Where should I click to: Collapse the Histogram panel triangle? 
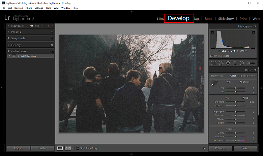pyautogui.click(x=255, y=27)
